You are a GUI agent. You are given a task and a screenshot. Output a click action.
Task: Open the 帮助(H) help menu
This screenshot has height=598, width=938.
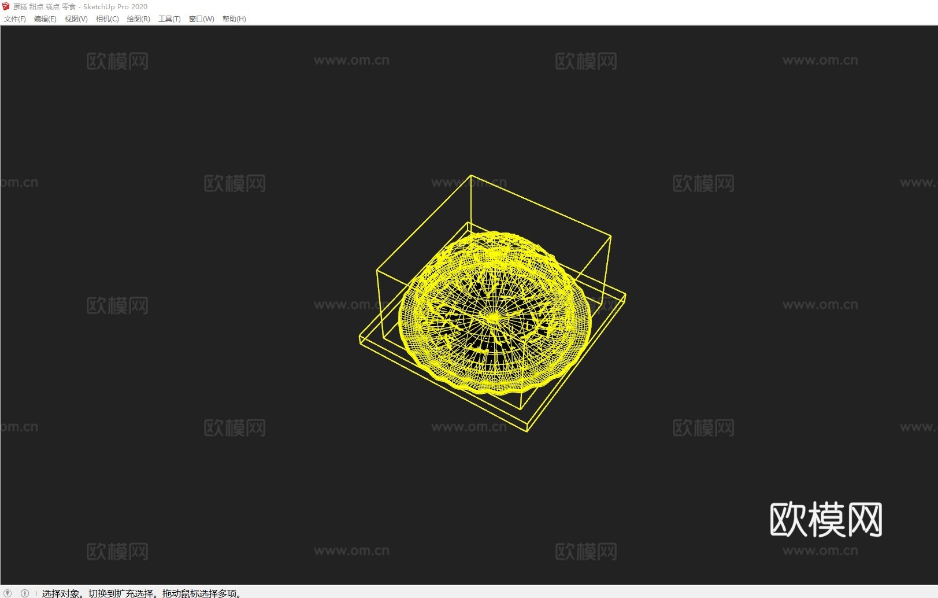pyautogui.click(x=234, y=19)
